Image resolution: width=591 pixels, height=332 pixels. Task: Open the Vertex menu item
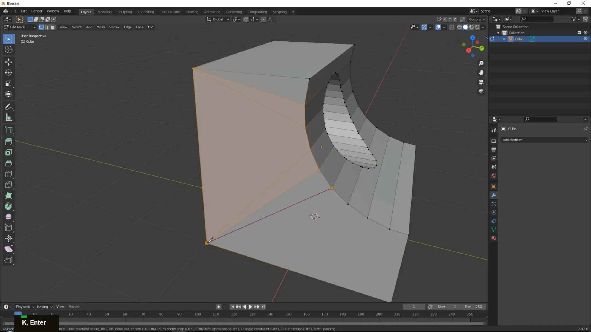pyautogui.click(x=114, y=27)
